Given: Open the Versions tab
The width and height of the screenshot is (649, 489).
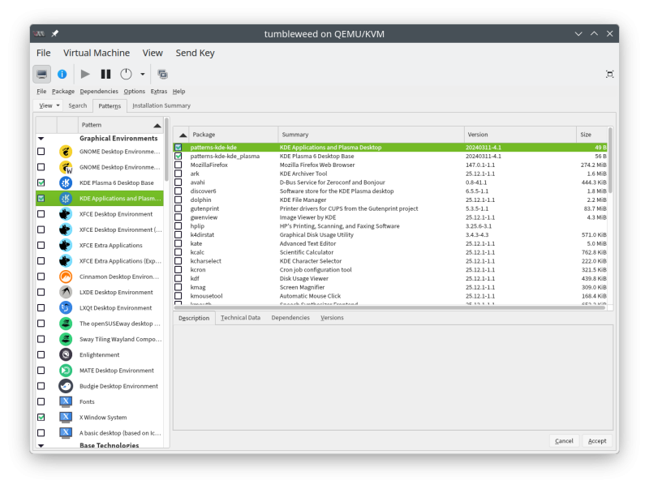Looking at the screenshot, I should pyautogui.click(x=332, y=318).
